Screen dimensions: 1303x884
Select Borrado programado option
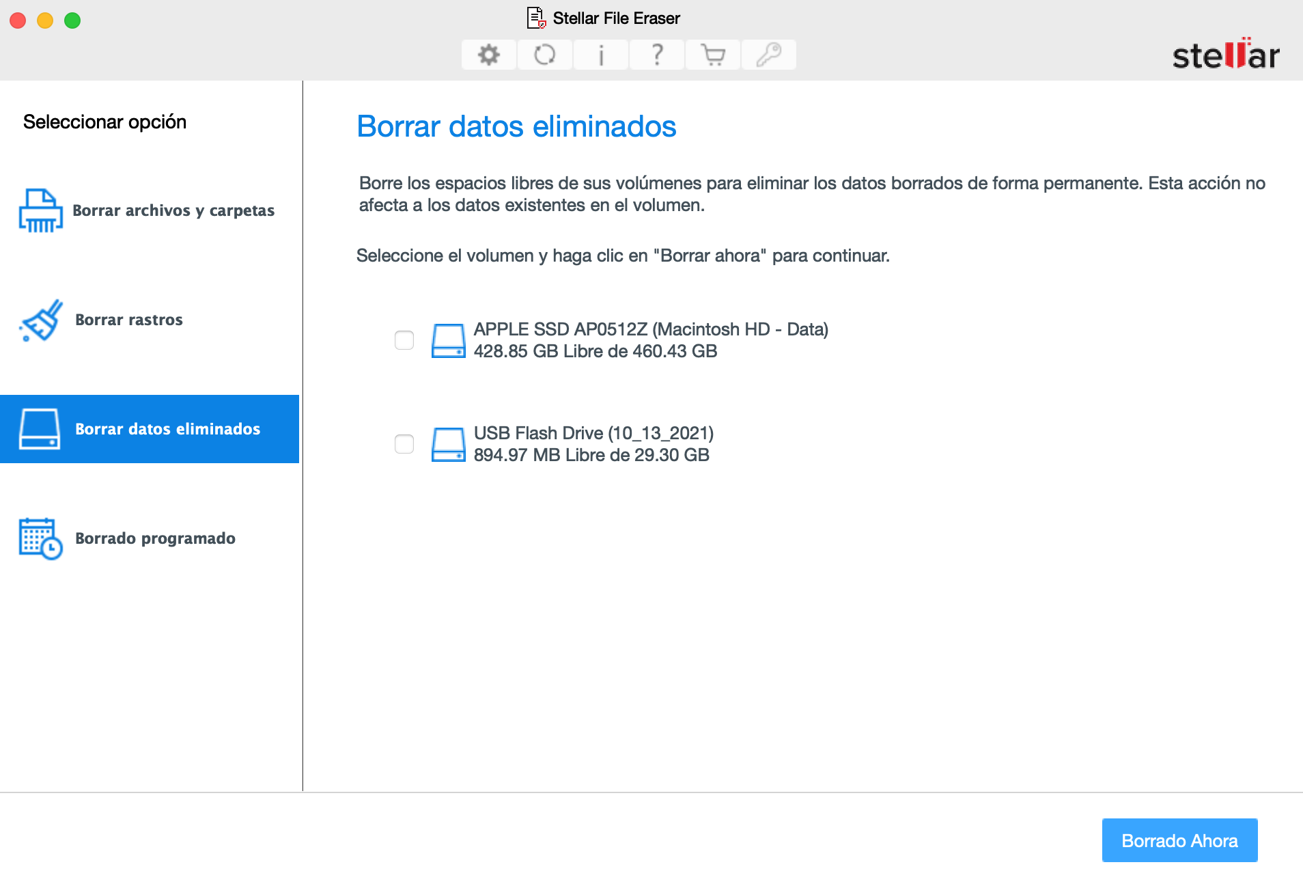pyautogui.click(x=150, y=538)
